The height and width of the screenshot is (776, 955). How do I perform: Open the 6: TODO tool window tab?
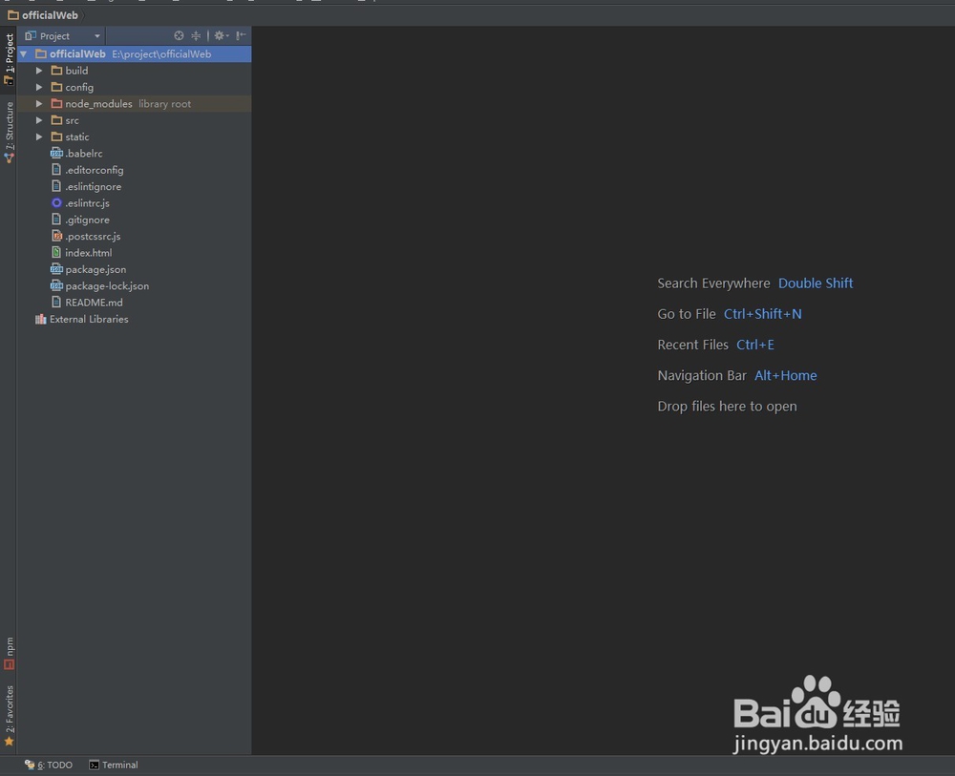49,766
